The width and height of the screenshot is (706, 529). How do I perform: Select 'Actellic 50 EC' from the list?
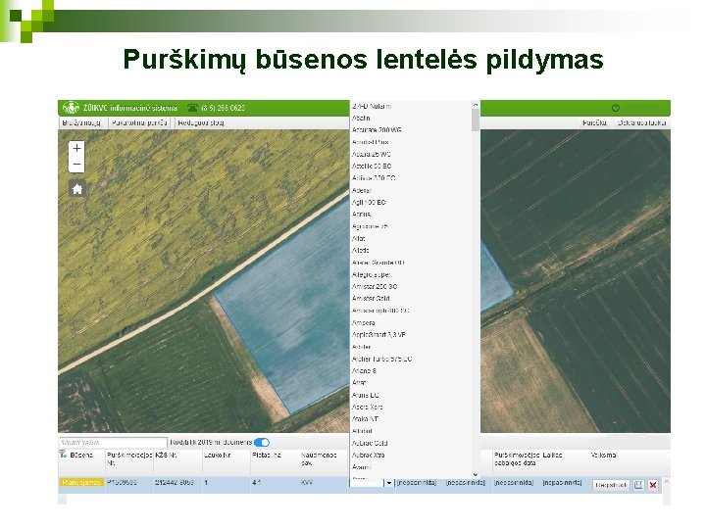[372, 166]
